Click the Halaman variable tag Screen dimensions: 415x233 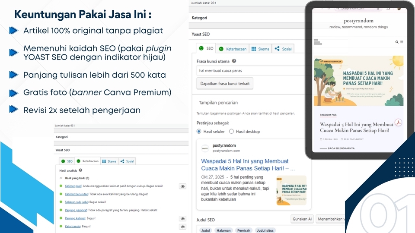tap(223, 230)
